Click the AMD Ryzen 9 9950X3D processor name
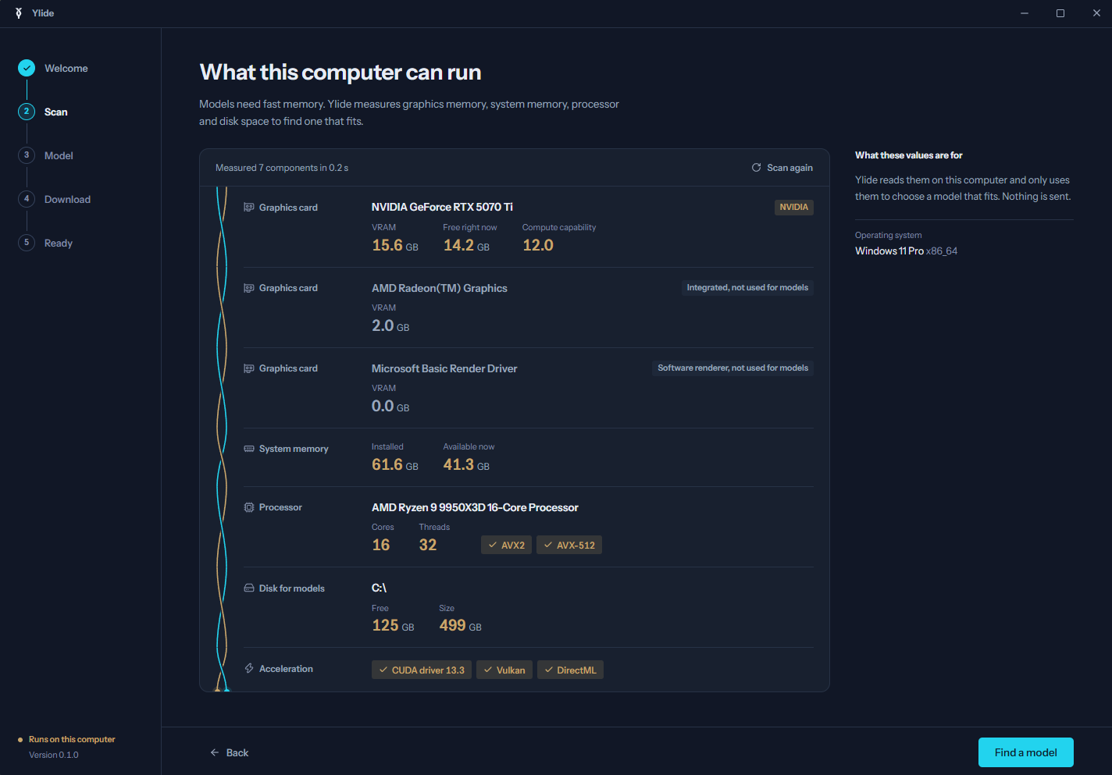The height and width of the screenshot is (775, 1112). 475,507
